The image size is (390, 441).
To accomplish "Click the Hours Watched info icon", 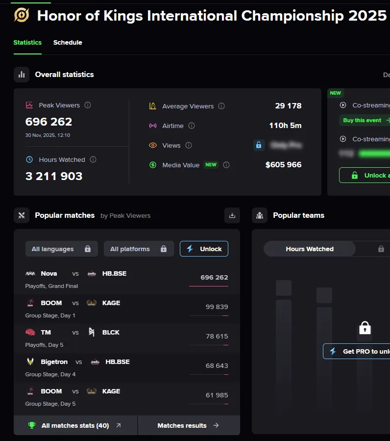I will pyautogui.click(x=93, y=159).
